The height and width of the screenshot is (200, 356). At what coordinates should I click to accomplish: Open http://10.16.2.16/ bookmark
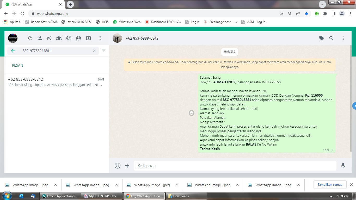click(x=76, y=22)
